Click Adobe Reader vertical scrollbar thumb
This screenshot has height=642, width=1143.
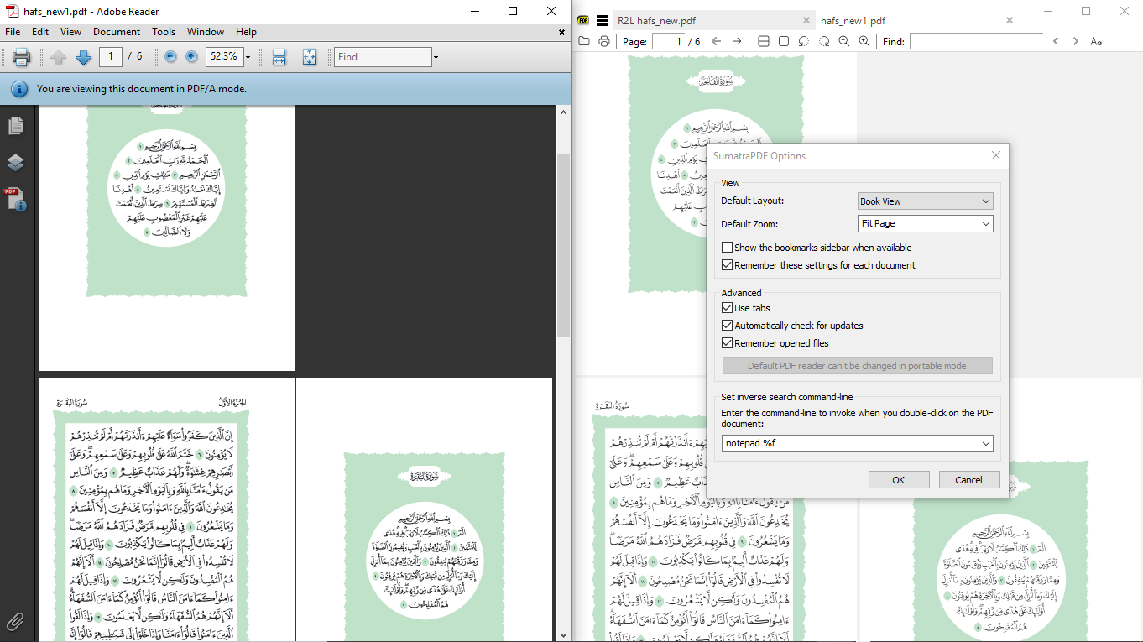[564, 245]
